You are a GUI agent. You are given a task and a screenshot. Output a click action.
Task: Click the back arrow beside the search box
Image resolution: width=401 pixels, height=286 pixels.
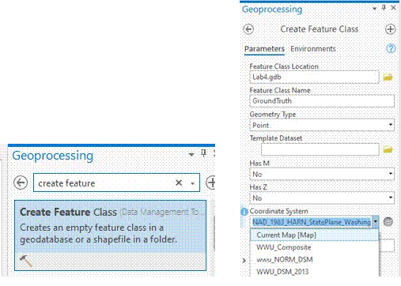pos(21,183)
